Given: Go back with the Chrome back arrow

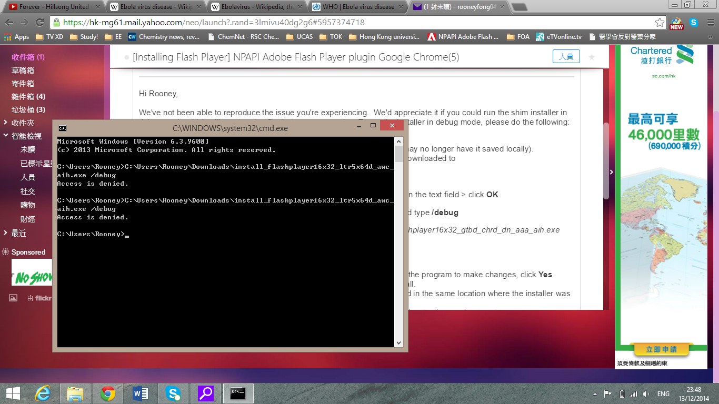Looking at the screenshot, I should pyautogui.click(x=9, y=23).
